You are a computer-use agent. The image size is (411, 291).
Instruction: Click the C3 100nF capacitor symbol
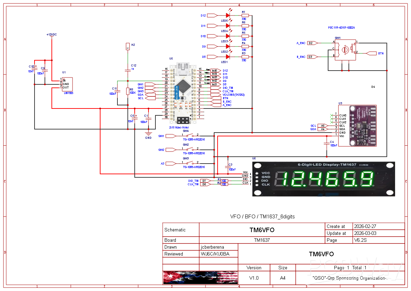pos(228,167)
